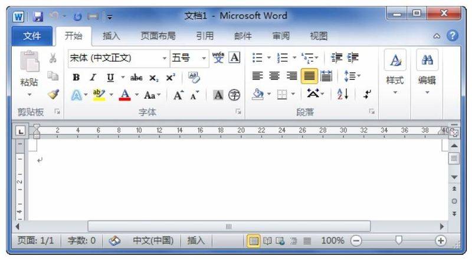Screen dimensions: 472x260
Task: Apply the yellow text highlight color
Action: click(x=99, y=95)
